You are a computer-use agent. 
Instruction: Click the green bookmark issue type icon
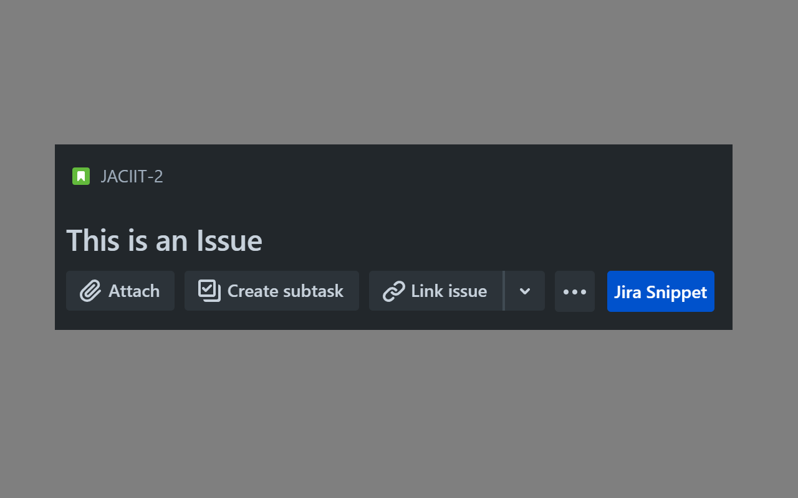(x=80, y=176)
